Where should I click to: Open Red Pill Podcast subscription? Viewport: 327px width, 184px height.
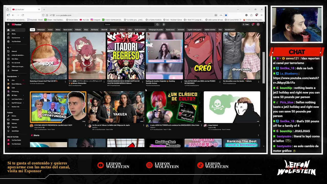15,103
